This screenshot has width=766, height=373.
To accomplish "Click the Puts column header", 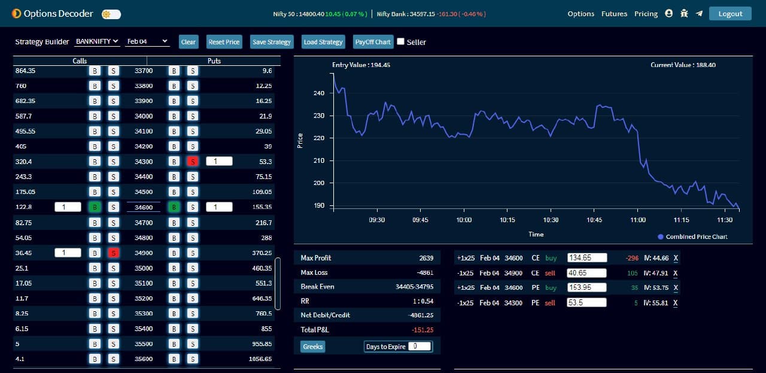I will click(x=214, y=60).
